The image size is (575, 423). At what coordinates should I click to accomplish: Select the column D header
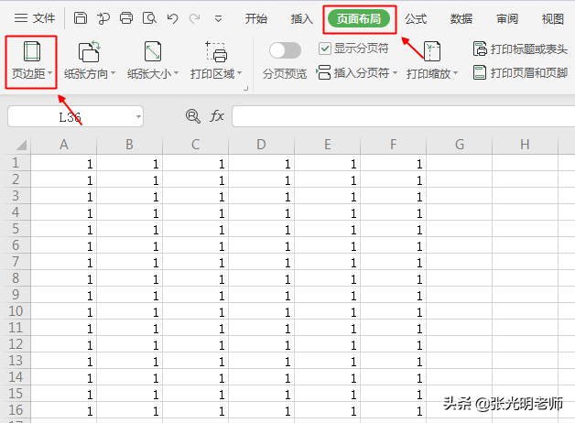[261, 145]
